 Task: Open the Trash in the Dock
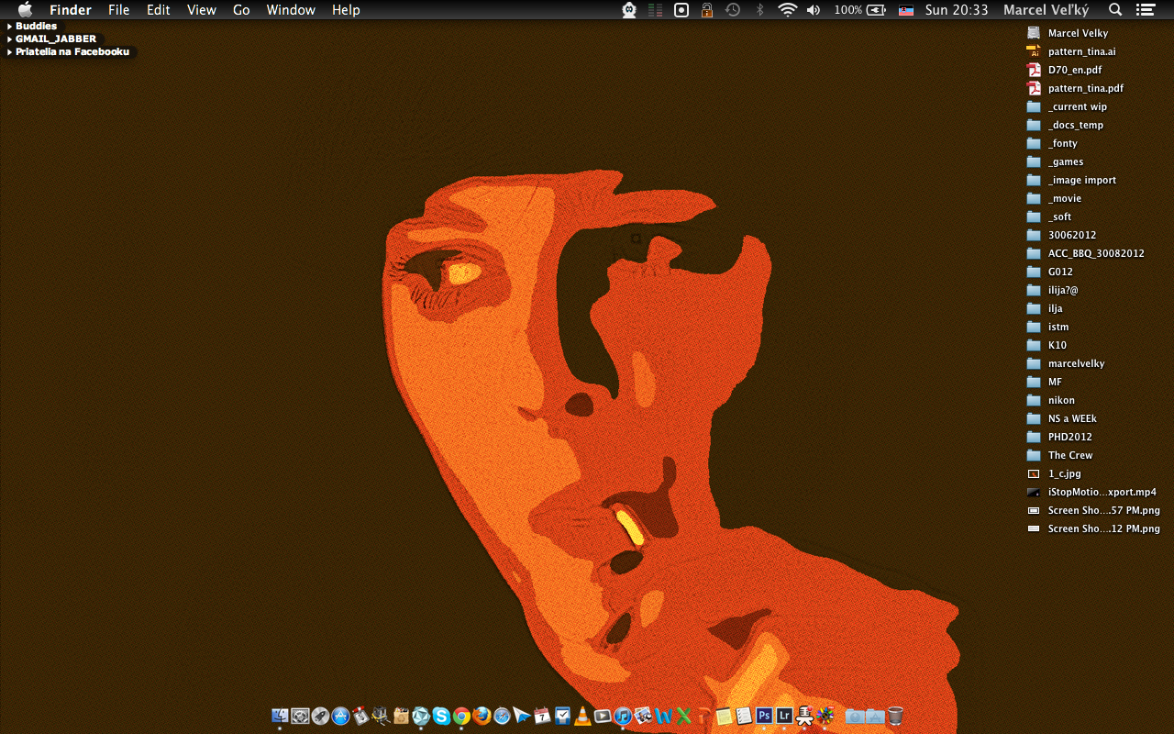pos(895,716)
